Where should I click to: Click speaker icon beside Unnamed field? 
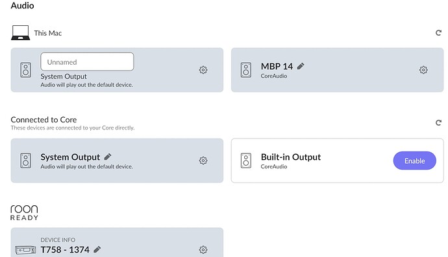point(26,70)
